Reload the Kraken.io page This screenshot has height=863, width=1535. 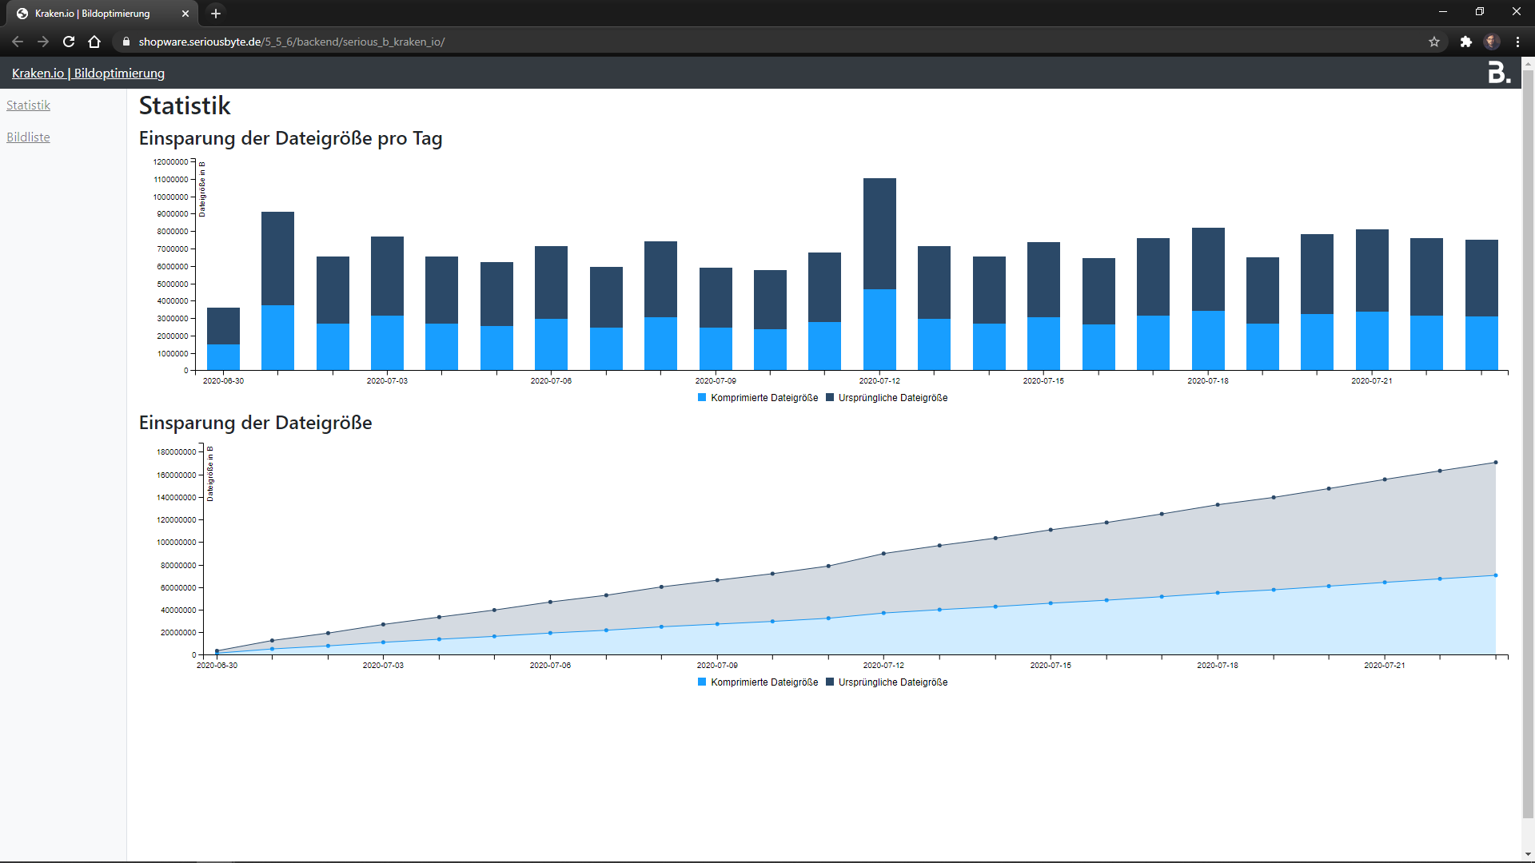(69, 42)
